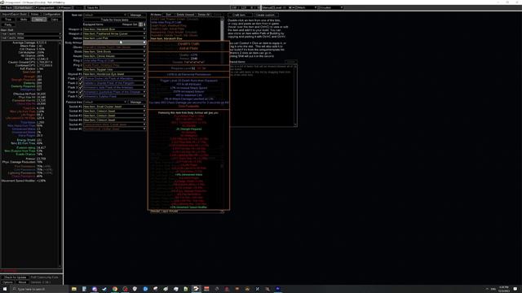Screen dimensions: 522x293
Task: Open the ascendancy dropdown showing Occultist
Action: (330, 7)
